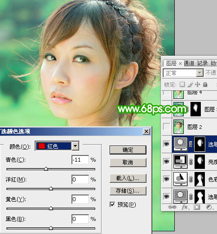
Task: Toggle lock image pixels brush icon
Action: click(x=190, y=84)
